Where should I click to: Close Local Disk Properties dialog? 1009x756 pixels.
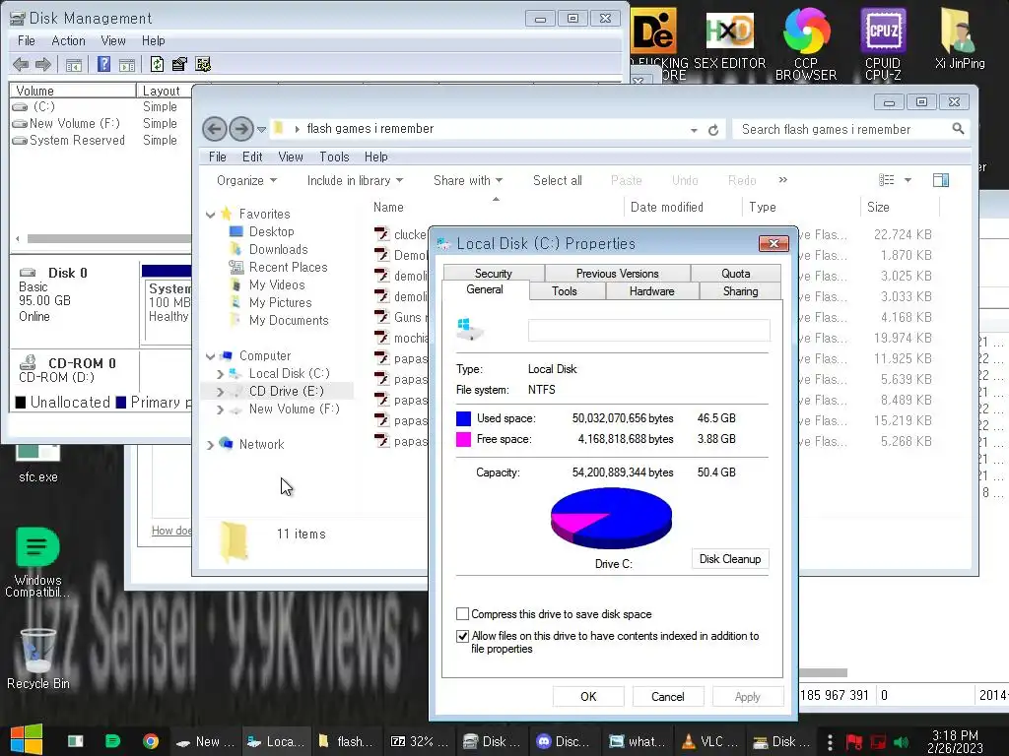pos(774,243)
